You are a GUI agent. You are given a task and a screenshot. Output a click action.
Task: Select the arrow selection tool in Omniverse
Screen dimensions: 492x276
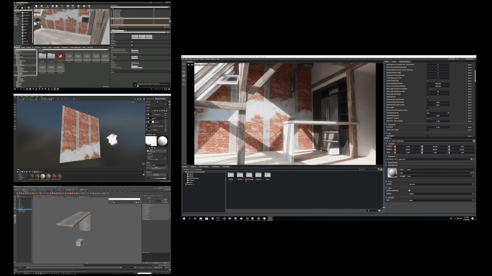184,65
